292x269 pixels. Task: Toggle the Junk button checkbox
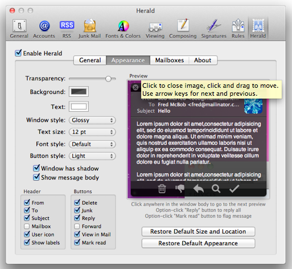77,210
